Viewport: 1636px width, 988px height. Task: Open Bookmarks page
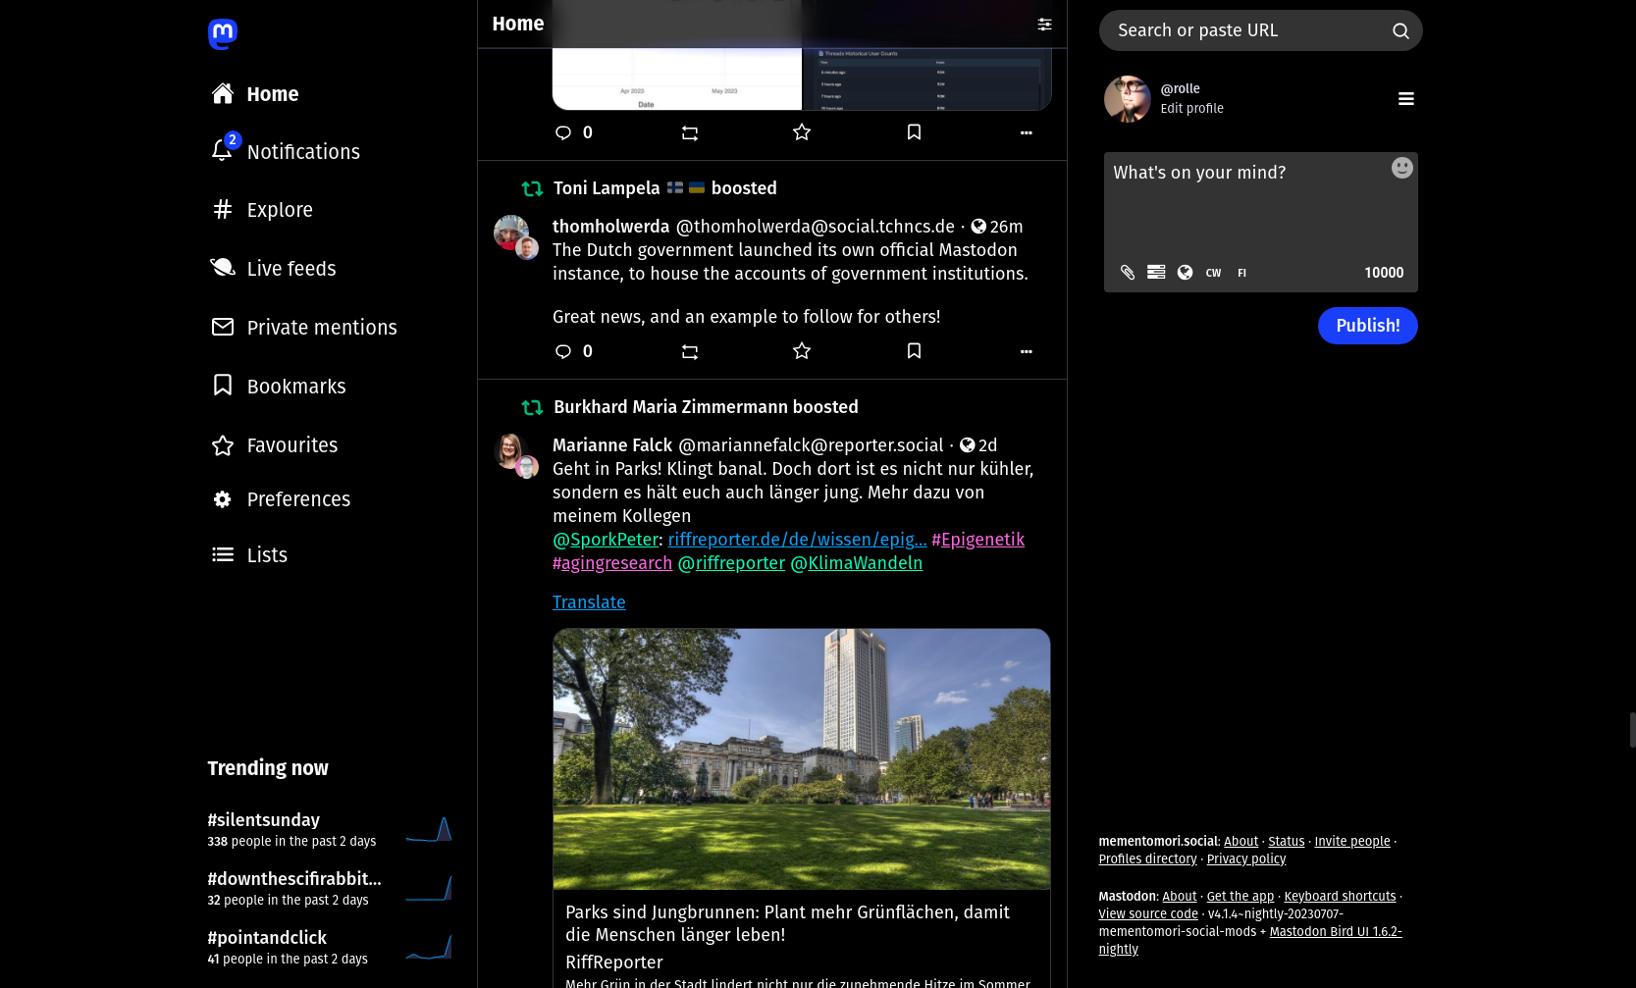(x=279, y=387)
